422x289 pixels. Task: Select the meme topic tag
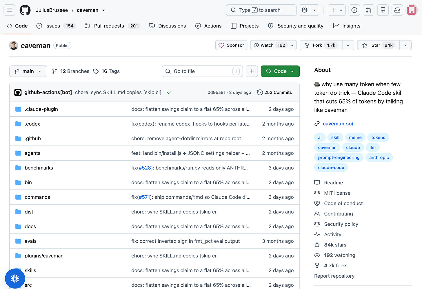[355, 137]
